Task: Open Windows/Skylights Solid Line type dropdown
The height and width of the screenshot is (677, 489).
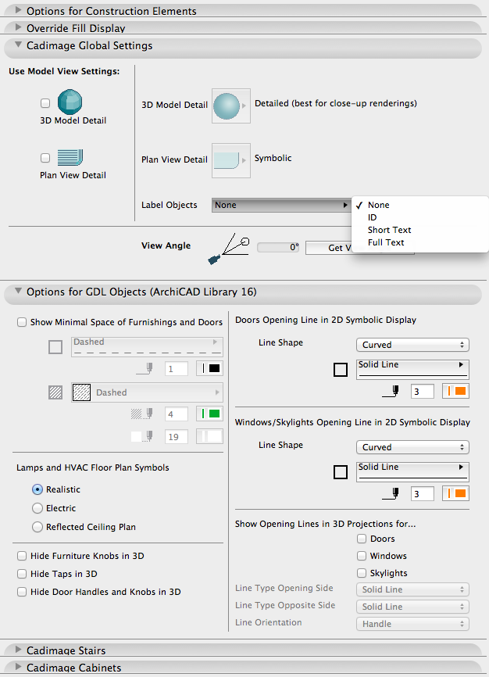Action: click(x=412, y=472)
